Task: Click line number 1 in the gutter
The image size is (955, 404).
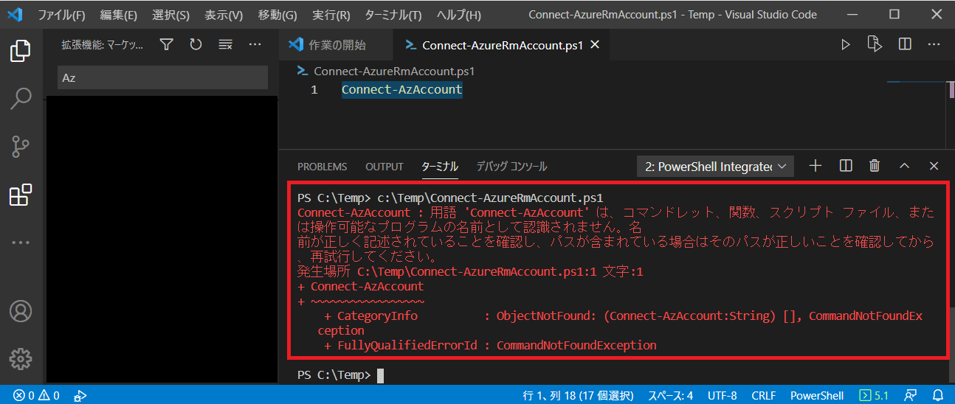Action: (314, 90)
